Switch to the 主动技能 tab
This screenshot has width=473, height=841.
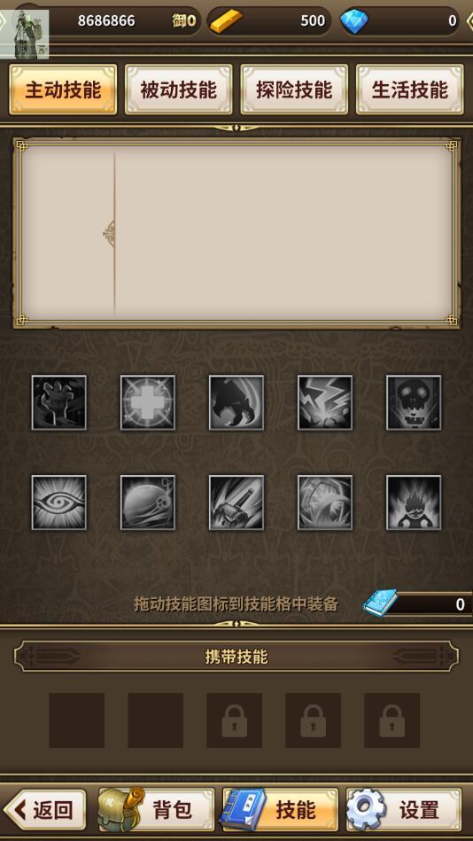pyautogui.click(x=63, y=90)
